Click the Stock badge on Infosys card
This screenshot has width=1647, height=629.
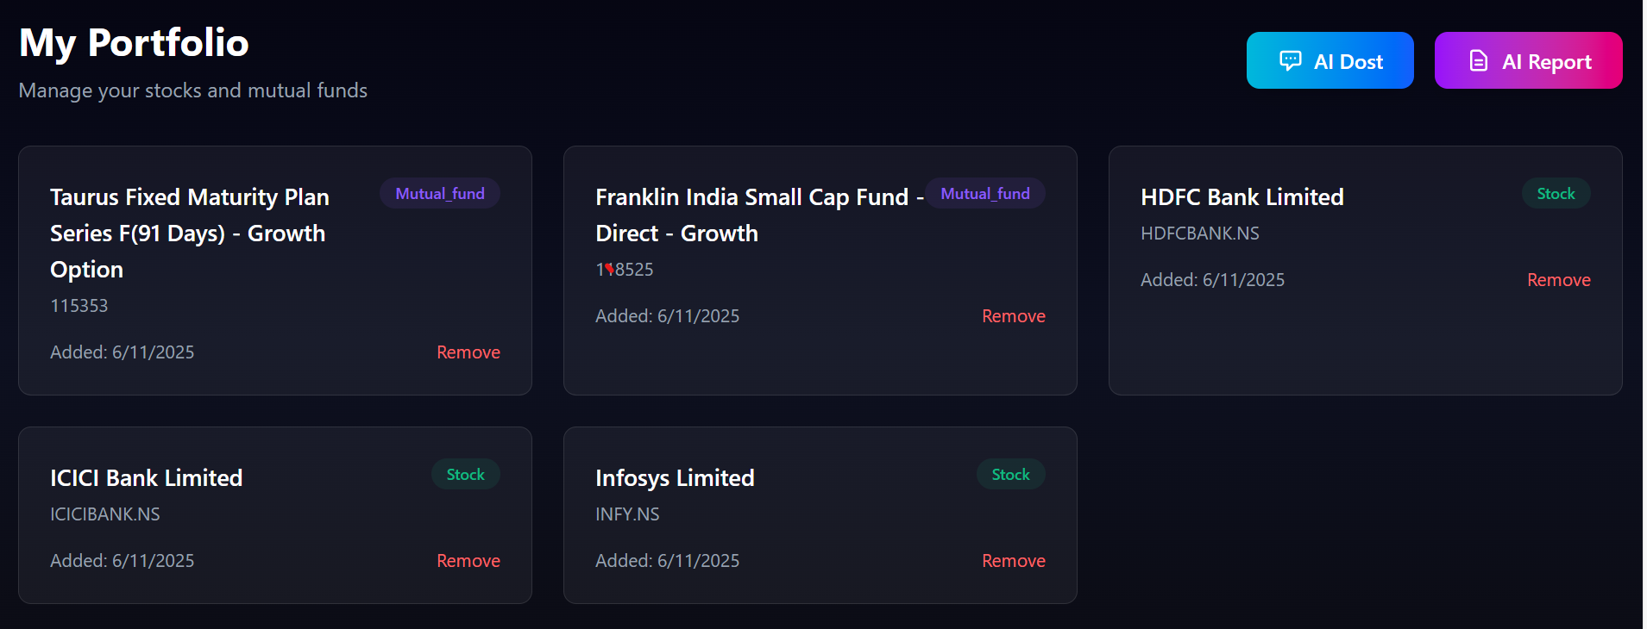tap(1010, 475)
